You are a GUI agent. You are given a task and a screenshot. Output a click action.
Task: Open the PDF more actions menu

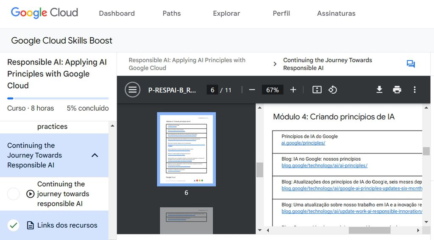pyautogui.click(x=415, y=90)
